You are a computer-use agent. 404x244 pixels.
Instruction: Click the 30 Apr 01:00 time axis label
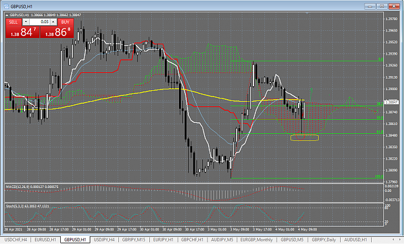click(149, 229)
